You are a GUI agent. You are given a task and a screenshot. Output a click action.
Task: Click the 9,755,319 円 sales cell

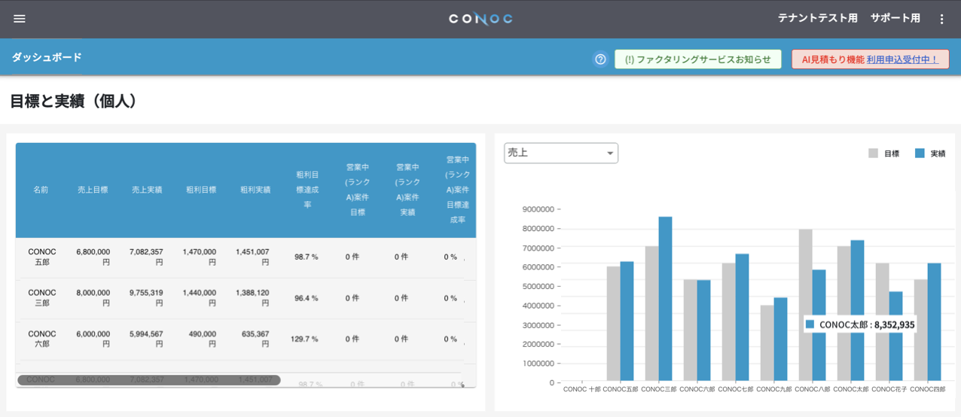[x=146, y=297]
